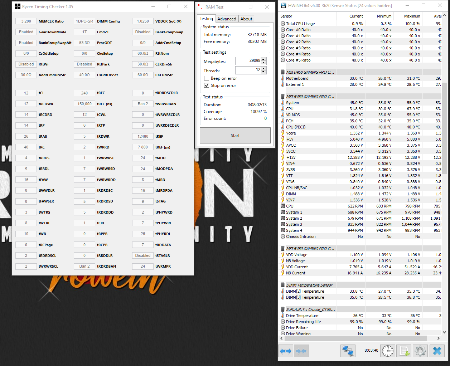Click fan icon beside CPU RPM row

(283, 206)
